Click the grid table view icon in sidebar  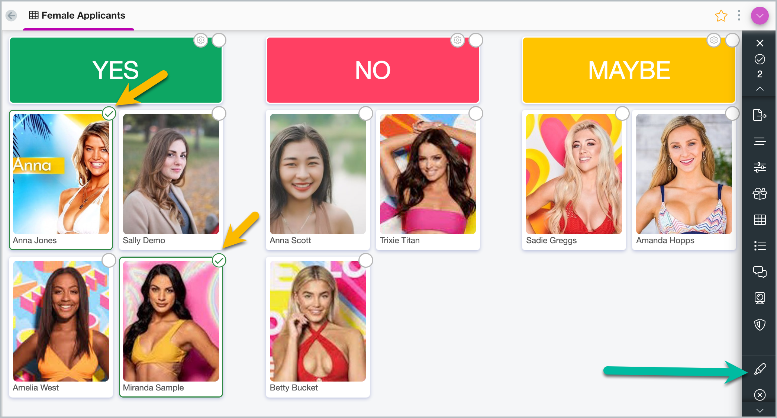[x=760, y=220]
